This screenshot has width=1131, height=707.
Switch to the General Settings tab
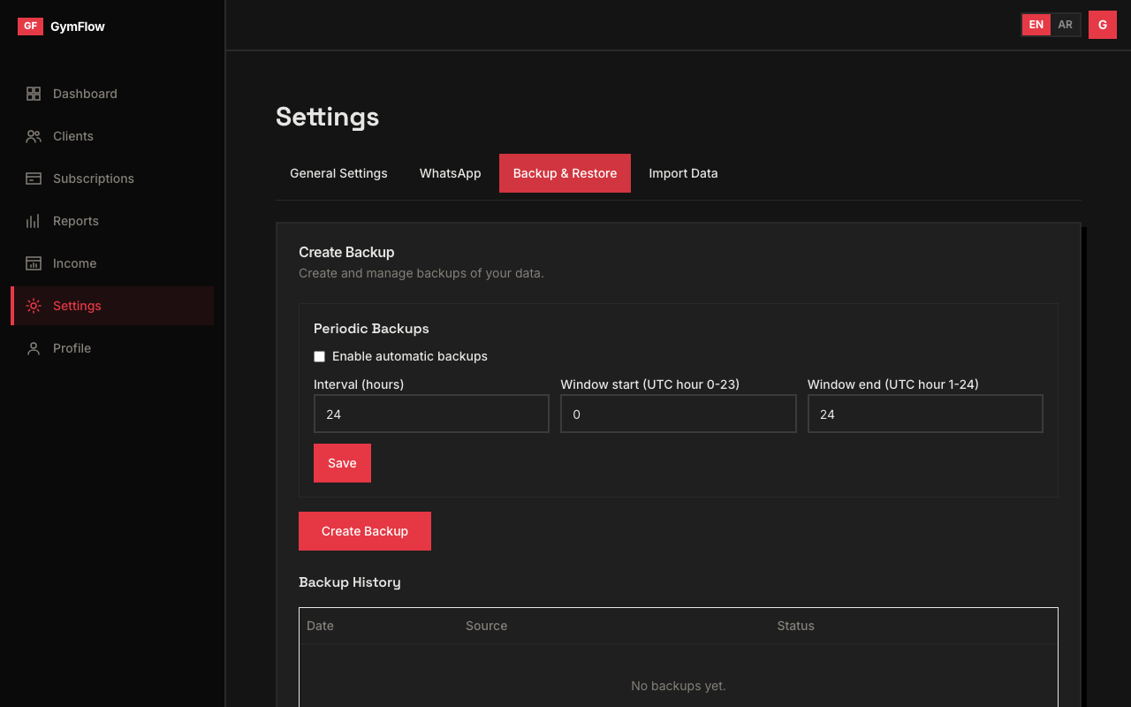pyautogui.click(x=338, y=173)
